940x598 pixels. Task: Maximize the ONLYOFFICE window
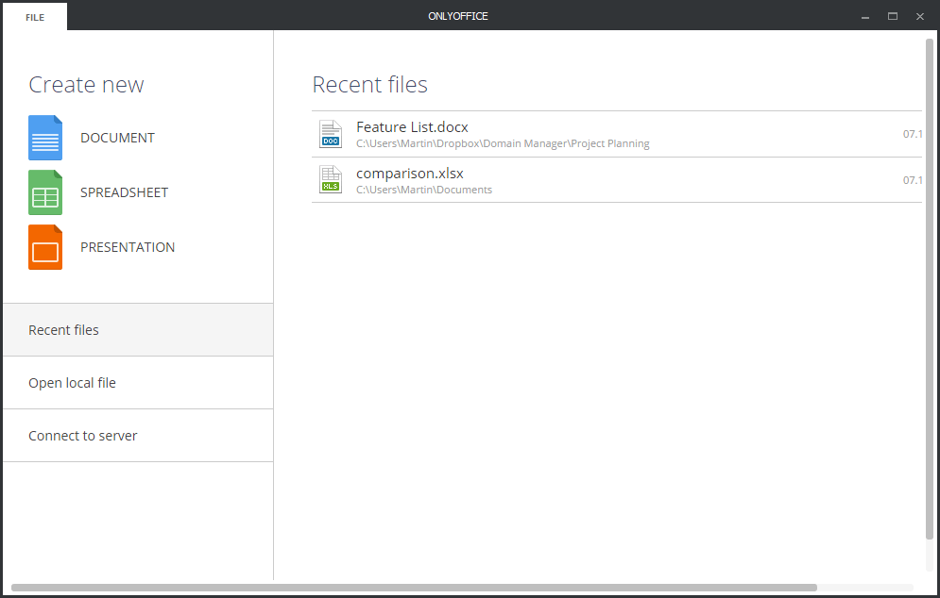click(x=893, y=17)
